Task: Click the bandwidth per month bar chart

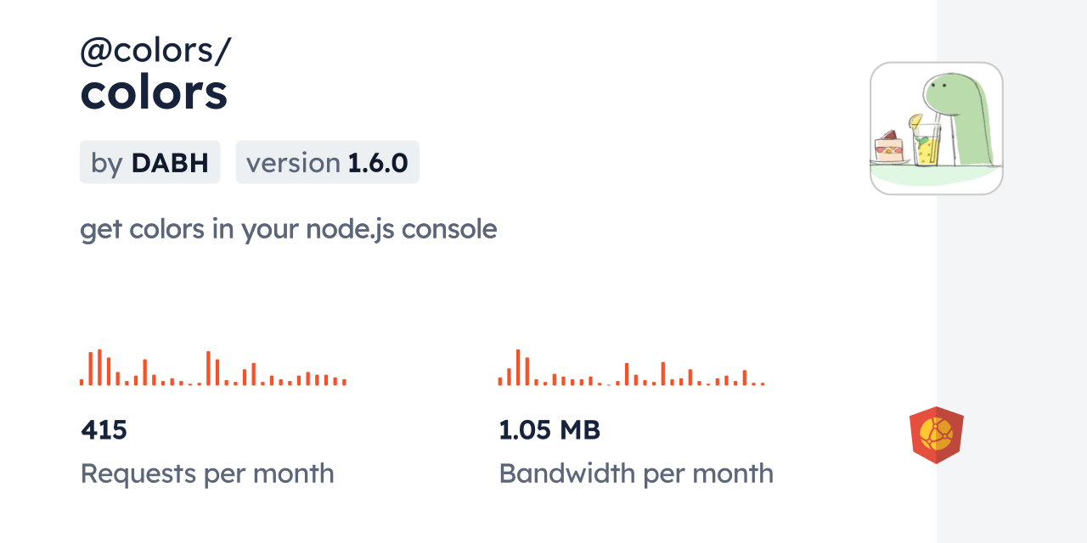Action: (x=631, y=368)
